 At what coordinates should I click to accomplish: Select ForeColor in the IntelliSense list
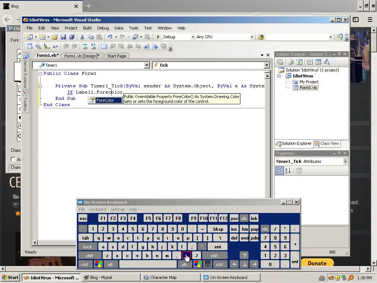[105, 100]
